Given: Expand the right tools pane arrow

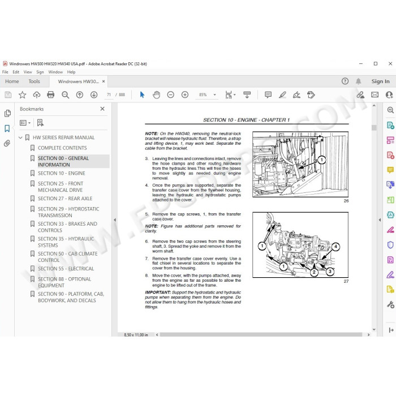Looking at the screenshot, I should click(380, 219).
